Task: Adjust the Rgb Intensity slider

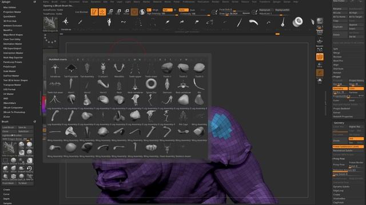Action: (x=162, y=14)
